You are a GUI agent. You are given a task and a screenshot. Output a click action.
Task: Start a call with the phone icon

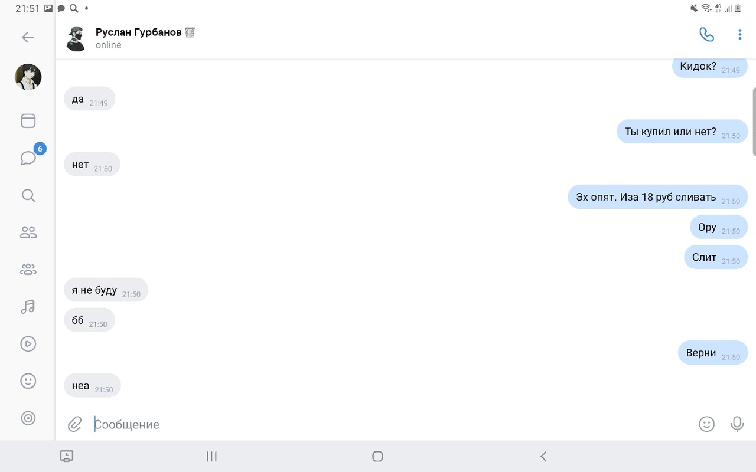[x=706, y=35]
